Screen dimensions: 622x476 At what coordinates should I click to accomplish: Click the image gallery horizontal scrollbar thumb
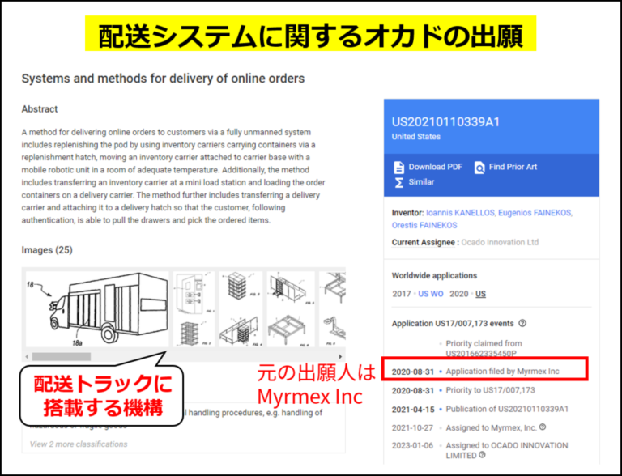(62, 357)
